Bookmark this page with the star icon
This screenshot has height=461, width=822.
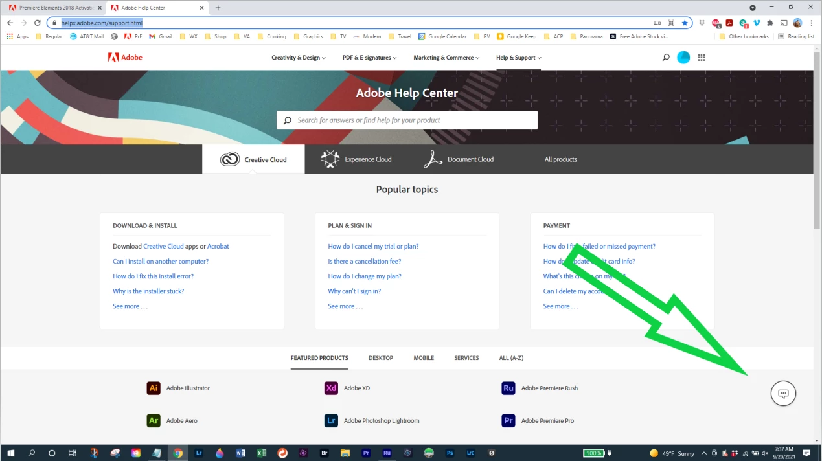(x=685, y=23)
